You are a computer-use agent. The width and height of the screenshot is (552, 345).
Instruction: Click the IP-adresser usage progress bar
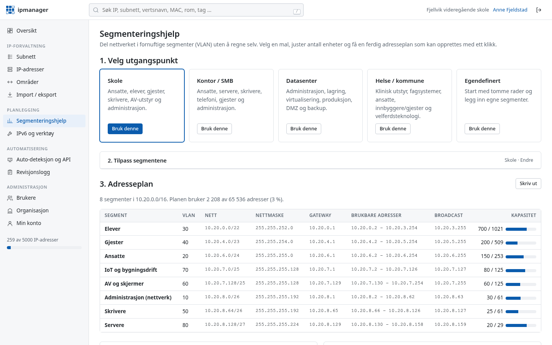point(44,248)
